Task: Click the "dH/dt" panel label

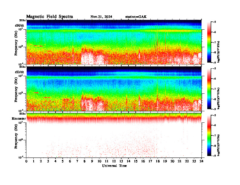Action: (19, 25)
